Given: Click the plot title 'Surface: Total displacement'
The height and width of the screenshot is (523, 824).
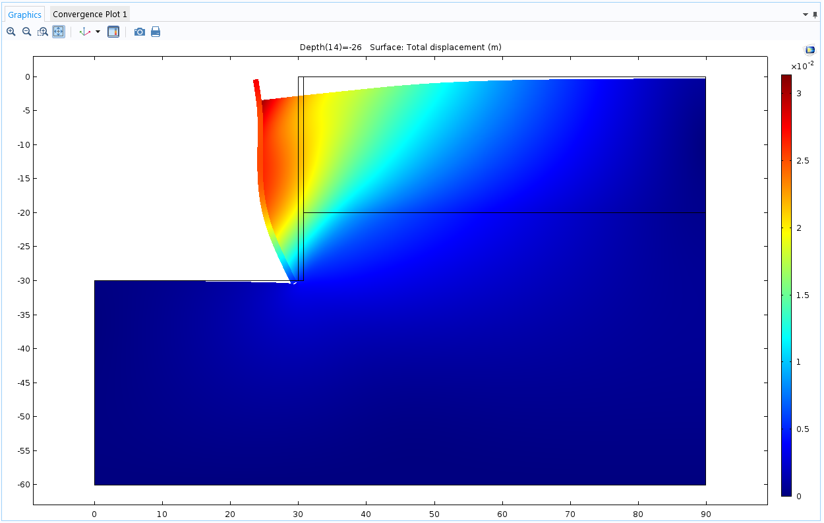Looking at the screenshot, I should click(x=435, y=47).
